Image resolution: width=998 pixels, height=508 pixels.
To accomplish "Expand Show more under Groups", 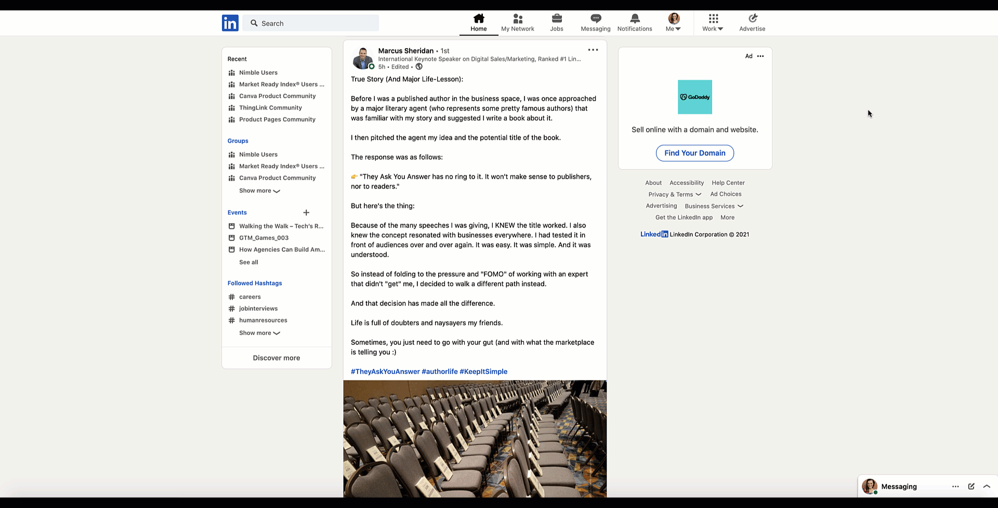I will pos(259,191).
